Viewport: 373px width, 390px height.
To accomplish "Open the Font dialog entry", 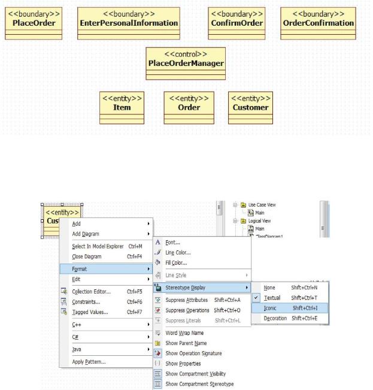I will (202, 242).
